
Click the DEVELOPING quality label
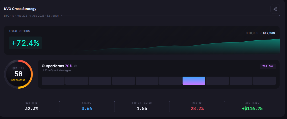click(x=18, y=80)
